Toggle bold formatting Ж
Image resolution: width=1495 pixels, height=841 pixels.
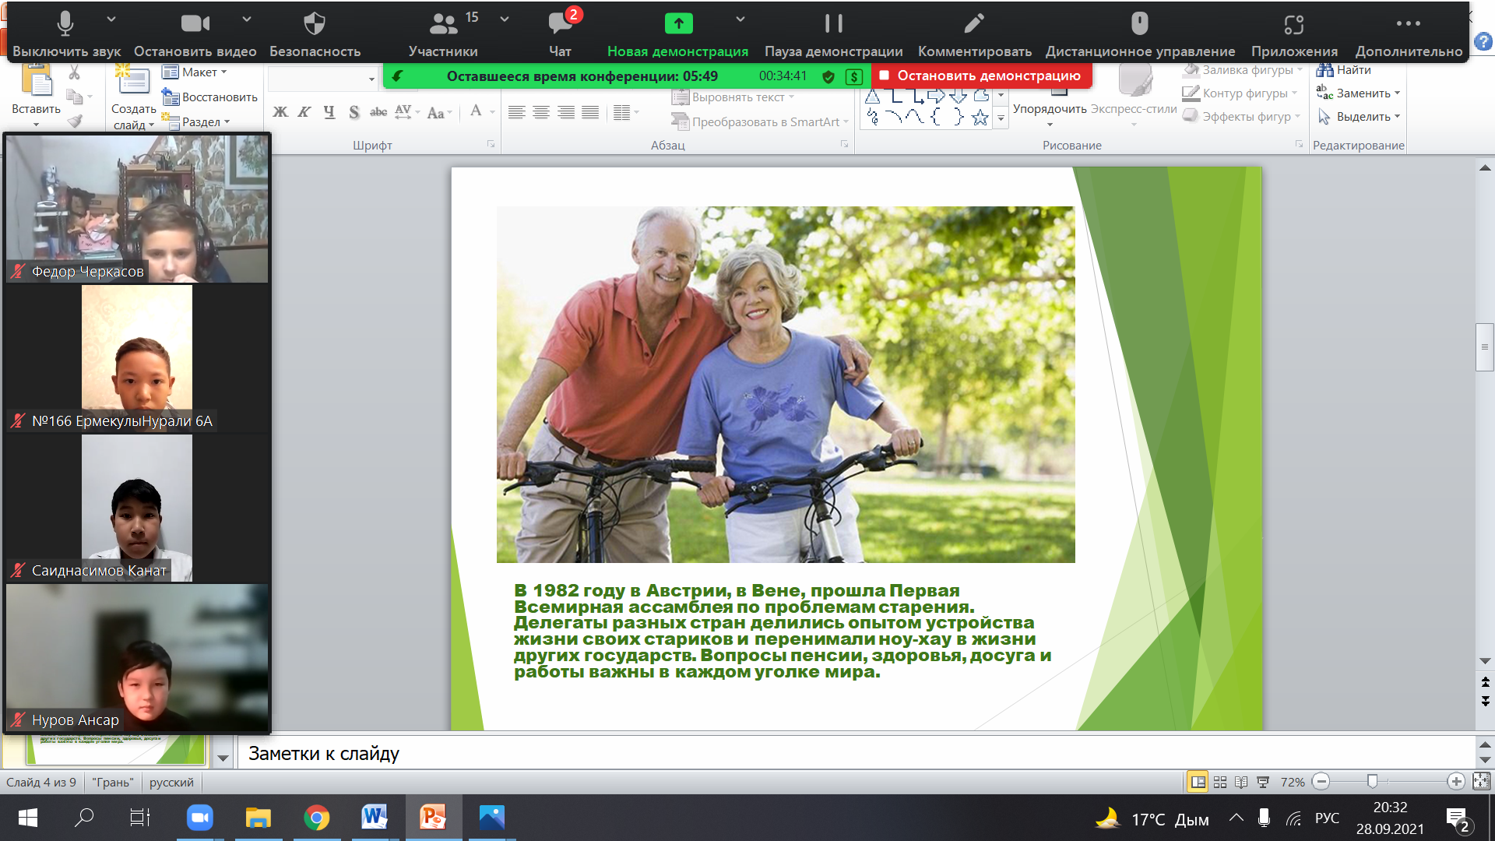pos(280,112)
